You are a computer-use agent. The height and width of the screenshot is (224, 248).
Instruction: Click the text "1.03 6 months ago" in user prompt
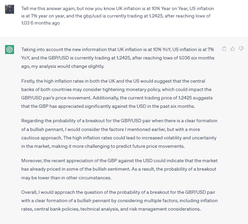(x=41, y=23)
